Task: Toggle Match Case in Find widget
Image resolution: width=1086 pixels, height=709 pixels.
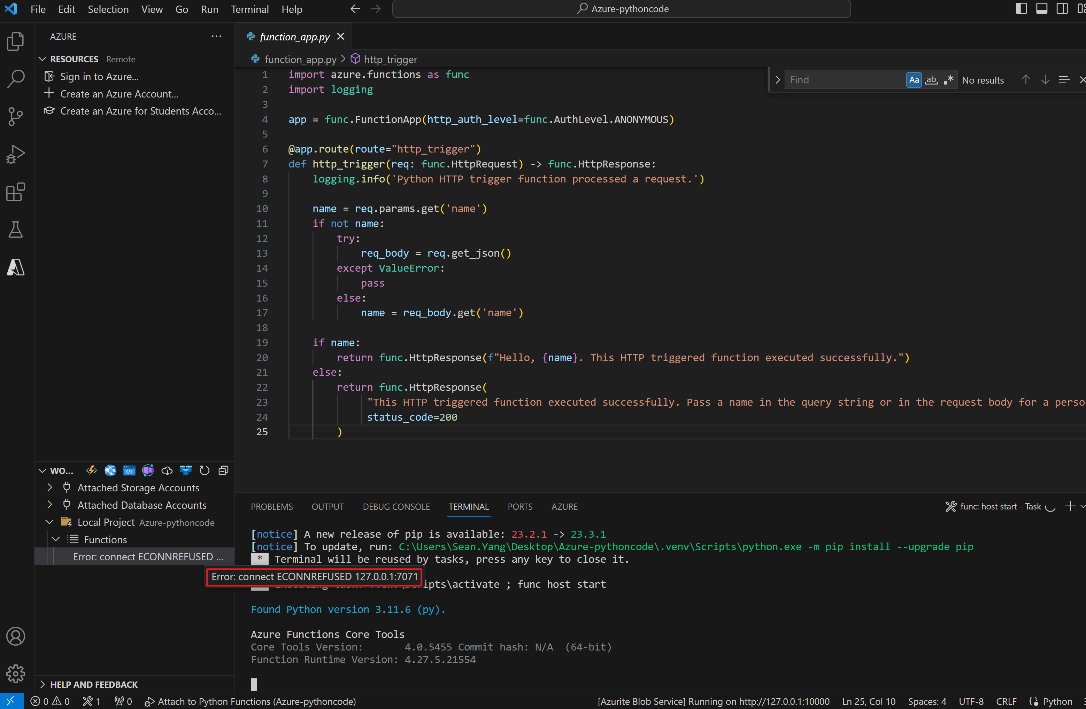Action: coord(914,80)
